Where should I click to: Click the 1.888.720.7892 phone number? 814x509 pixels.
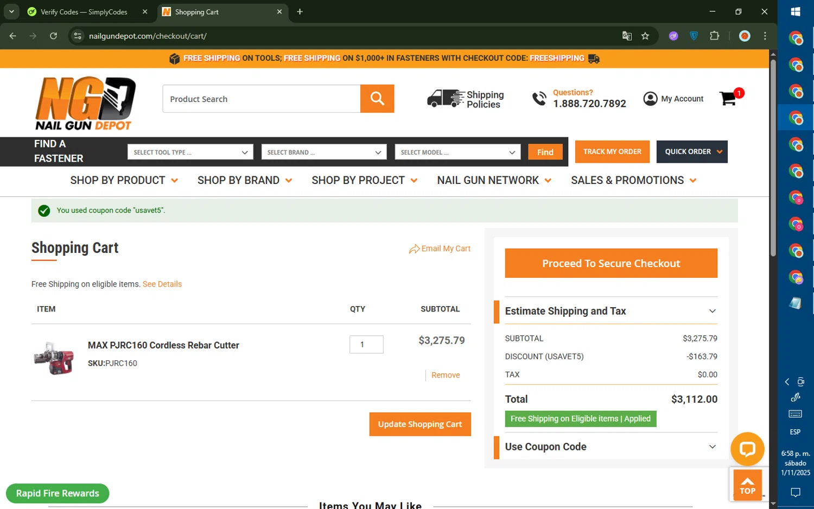589,104
